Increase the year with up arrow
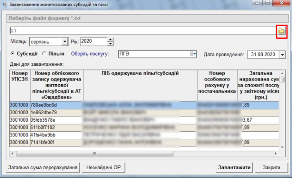Viewport: 292px width, 178px height. click(110, 40)
